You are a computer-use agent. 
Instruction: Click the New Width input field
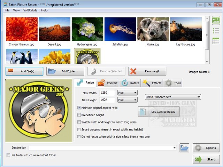pos(107,93)
